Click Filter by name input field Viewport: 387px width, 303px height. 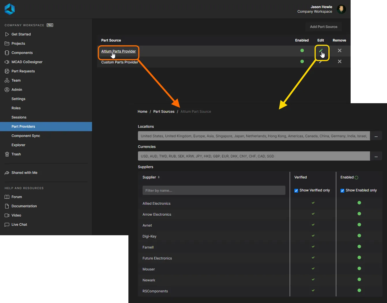coord(214,190)
